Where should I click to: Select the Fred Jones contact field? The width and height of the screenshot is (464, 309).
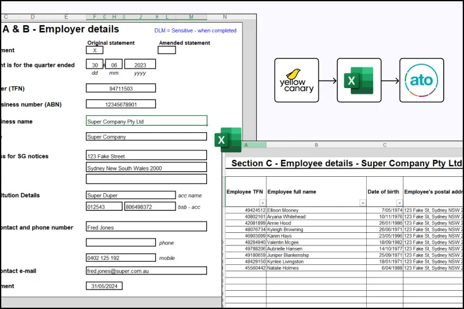tap(146, 227)
